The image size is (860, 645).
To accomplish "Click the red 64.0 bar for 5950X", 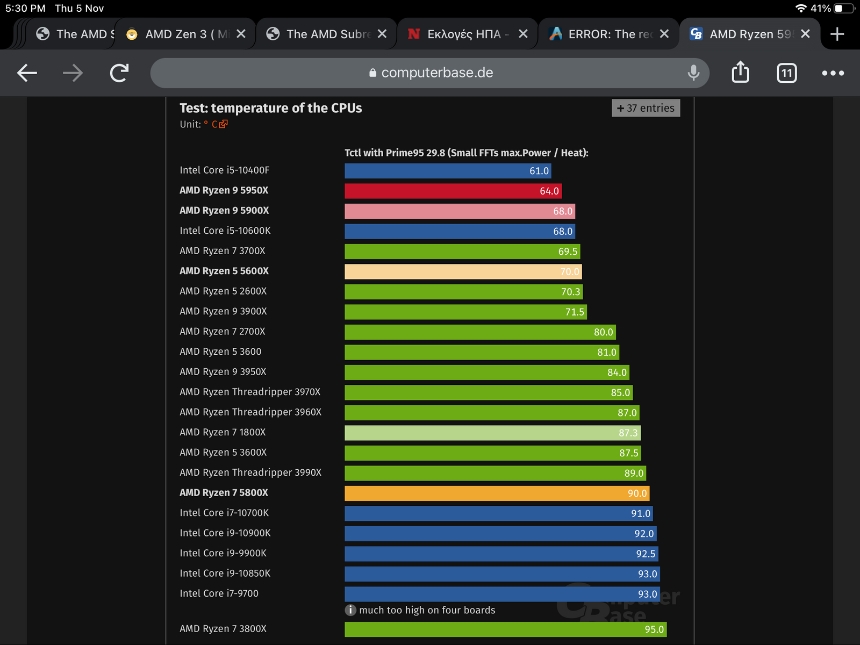I will (453, 191).
